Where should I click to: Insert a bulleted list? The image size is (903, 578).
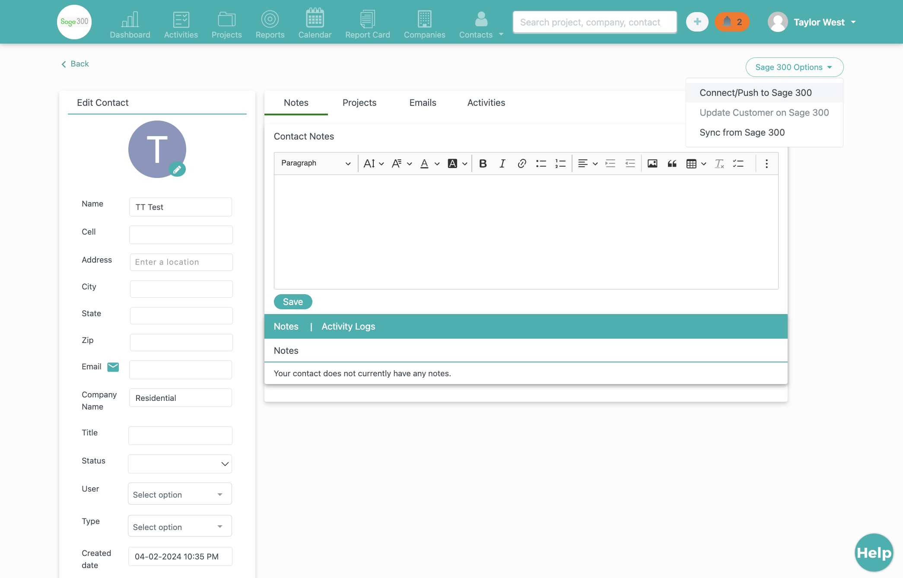(x=541, y=163)
